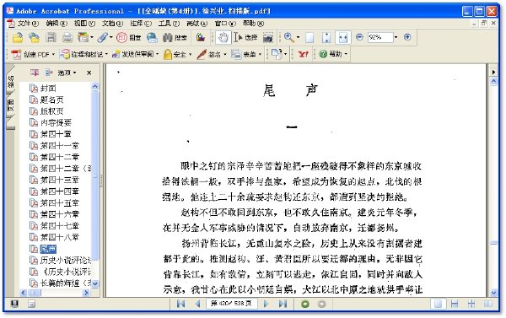Viewport: 506px width, 318px height.
Task: Open a file with the folder icon
Action: pos(18,38)
